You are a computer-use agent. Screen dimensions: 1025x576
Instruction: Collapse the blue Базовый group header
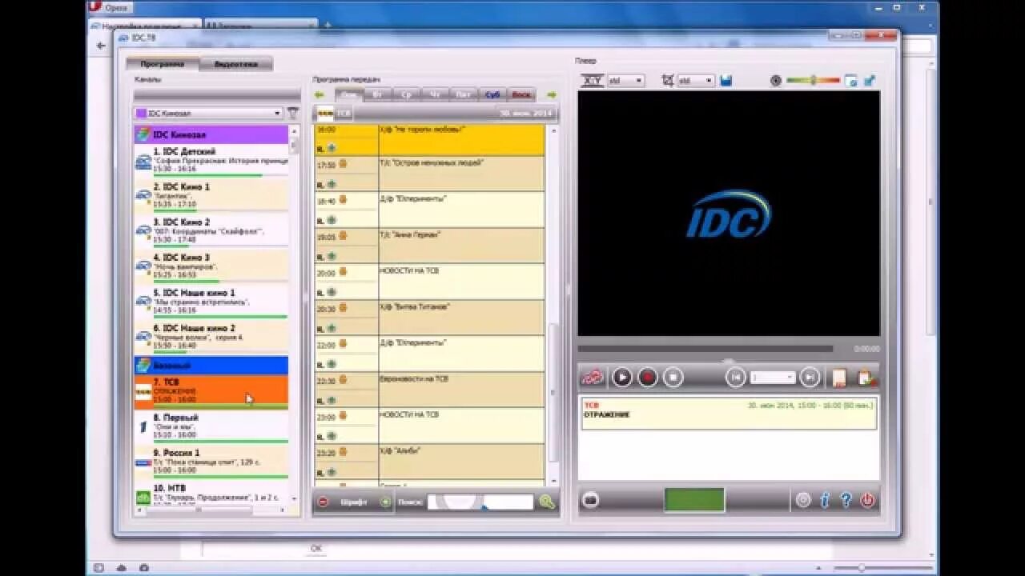(x=211, y=366)
